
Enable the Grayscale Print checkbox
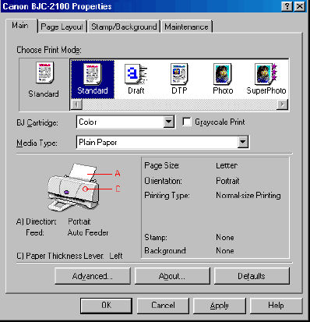point(187,122)
